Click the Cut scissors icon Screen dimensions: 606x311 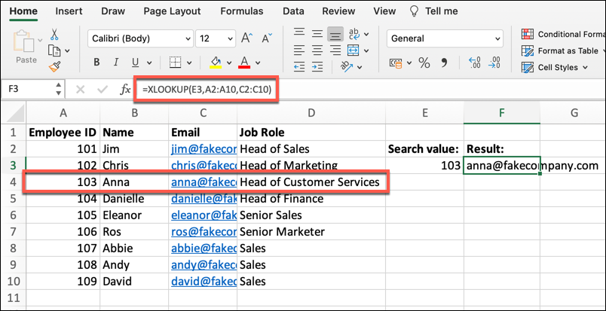click(x=54, y=34)
